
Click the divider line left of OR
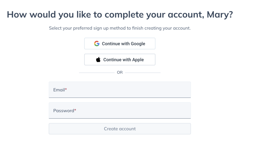97,73
